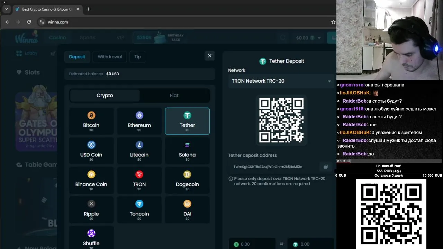Select the Ripple currency tile
The image size is (443, 249).
pos(91,210)
